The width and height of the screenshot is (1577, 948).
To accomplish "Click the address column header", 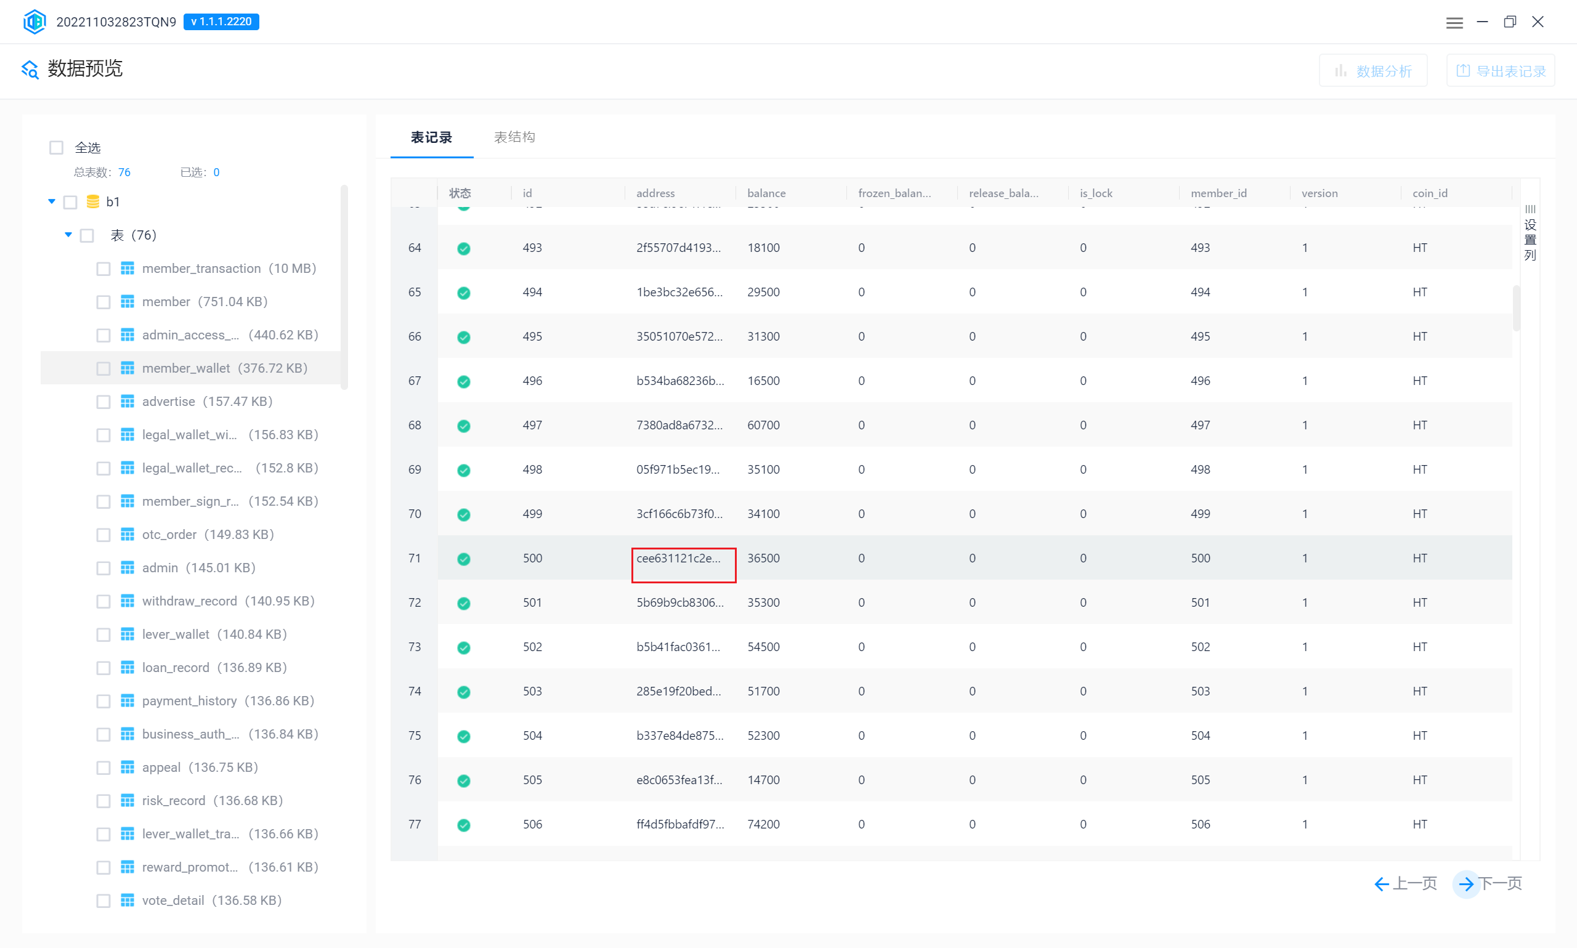I will tap(655, 193).
